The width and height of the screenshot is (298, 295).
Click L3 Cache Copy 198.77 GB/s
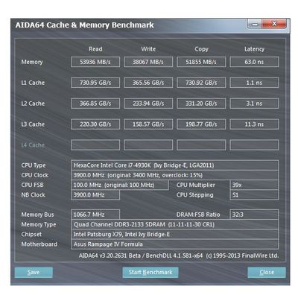[x=201, y=124]
